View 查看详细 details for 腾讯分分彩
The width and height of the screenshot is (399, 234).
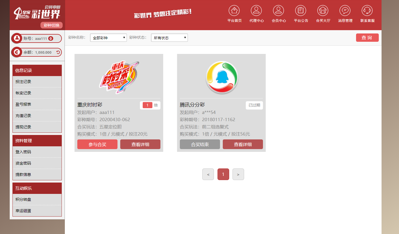(243, 144)
